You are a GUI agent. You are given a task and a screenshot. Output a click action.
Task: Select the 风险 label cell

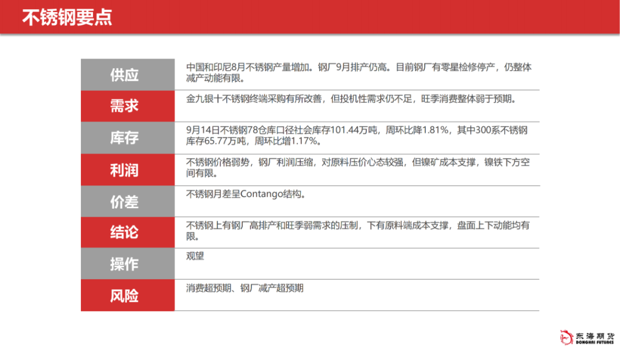(x=127, y=295)
